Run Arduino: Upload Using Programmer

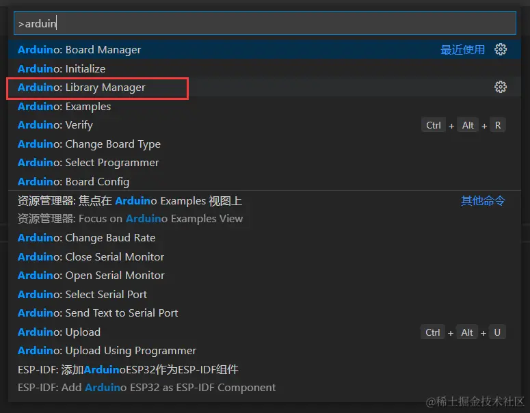[x=265, y=351]
